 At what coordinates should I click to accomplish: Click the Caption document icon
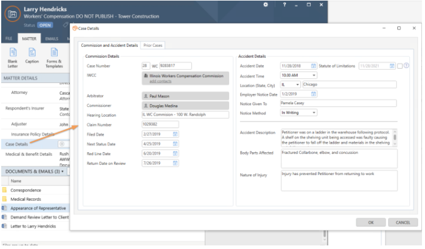[x=32, y=52]
